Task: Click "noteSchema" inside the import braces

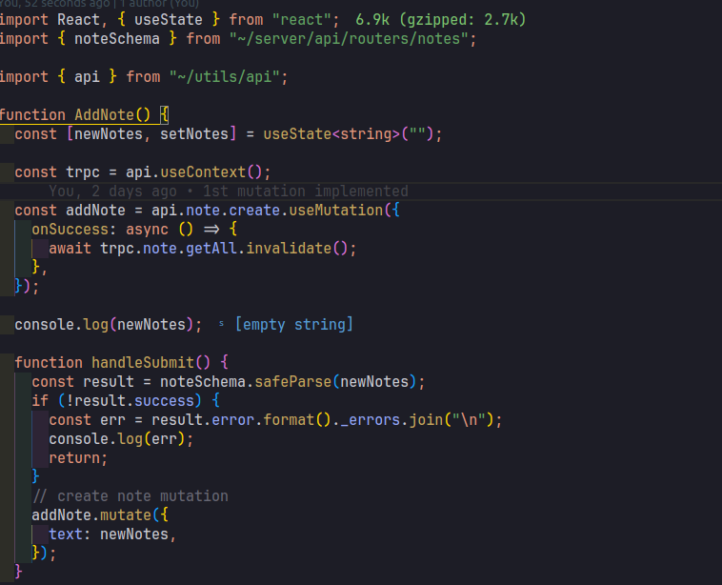Action: pos(117,39)
